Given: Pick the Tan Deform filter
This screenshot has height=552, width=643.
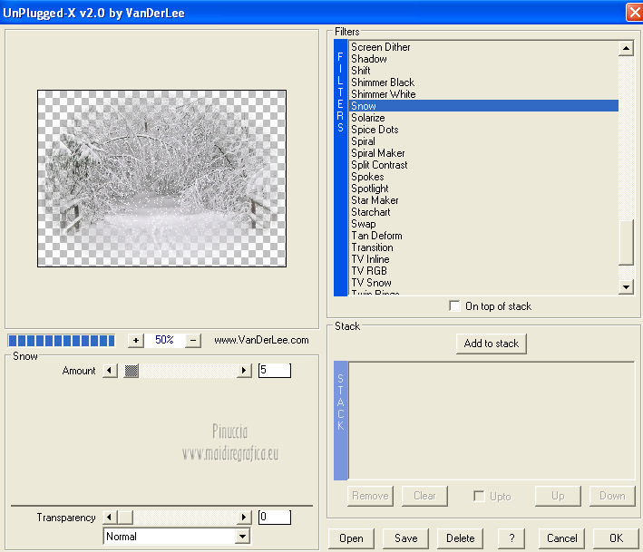Looking at the screenshot, I should [483, 236].
